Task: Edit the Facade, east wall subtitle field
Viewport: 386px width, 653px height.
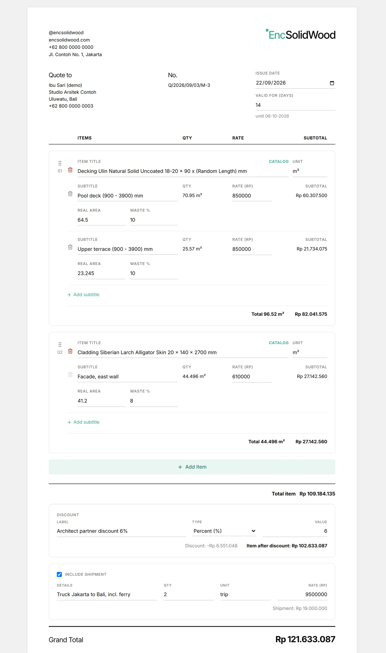Action: coord(128,377)
